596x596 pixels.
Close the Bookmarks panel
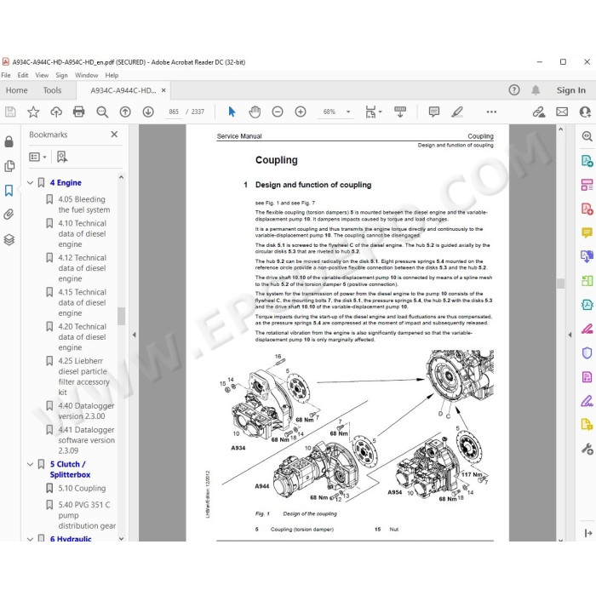(x=114, y=135)
